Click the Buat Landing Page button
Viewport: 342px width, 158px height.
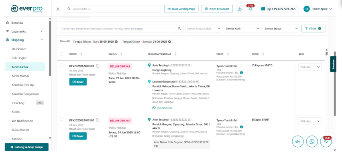click(x=181, y=9)
